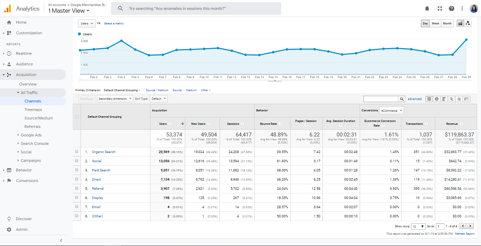Switch the chart to Month granularity

click(447, 23)
